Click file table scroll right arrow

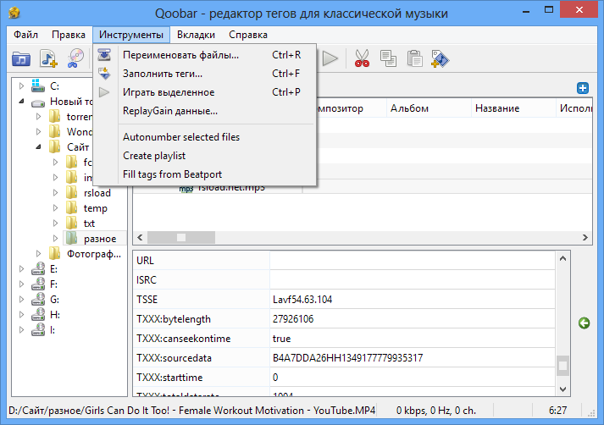585,238
